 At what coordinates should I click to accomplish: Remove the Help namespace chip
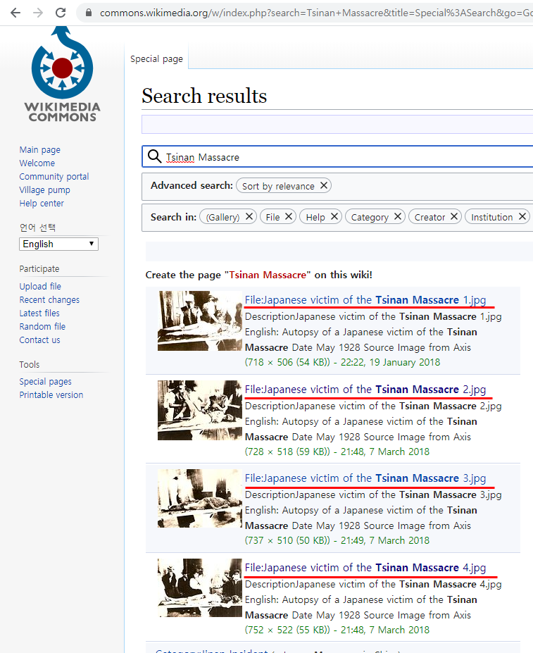coord(334,217)
